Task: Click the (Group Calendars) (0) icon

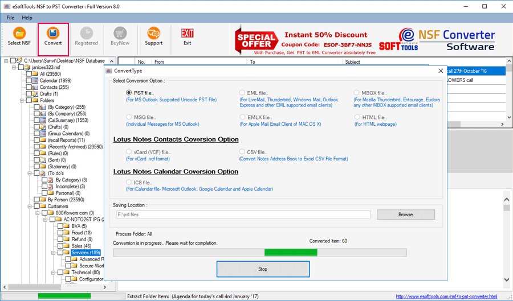Action: click(x=43, y=134)
